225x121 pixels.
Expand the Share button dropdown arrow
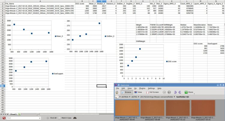click(x=194, y=94)
